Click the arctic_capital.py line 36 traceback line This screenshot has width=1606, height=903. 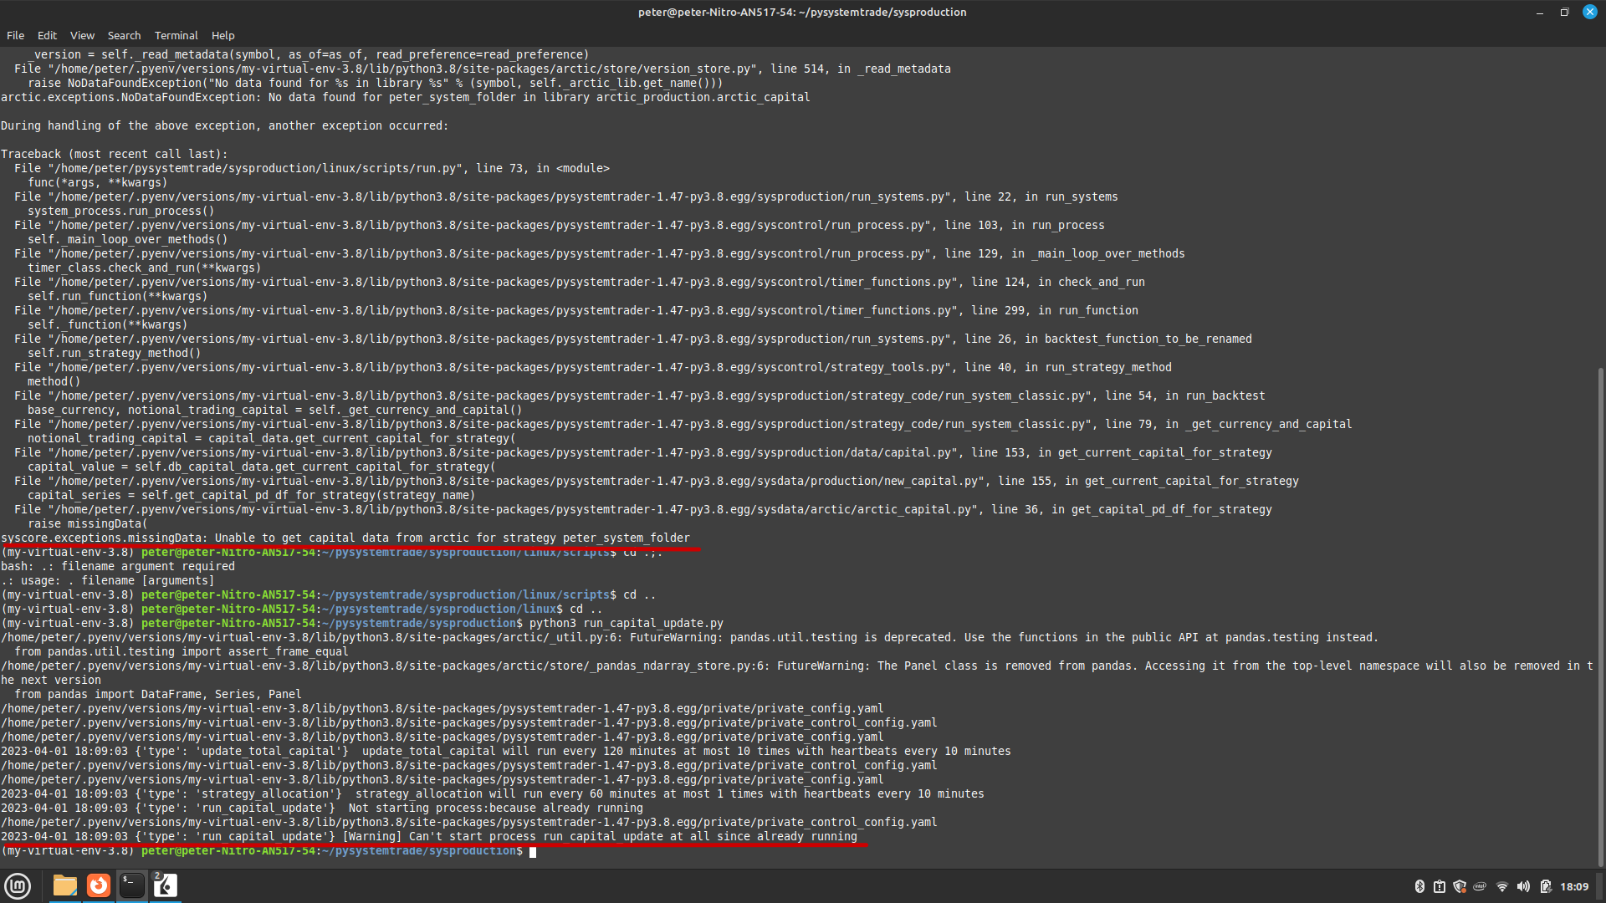(643, 509)
